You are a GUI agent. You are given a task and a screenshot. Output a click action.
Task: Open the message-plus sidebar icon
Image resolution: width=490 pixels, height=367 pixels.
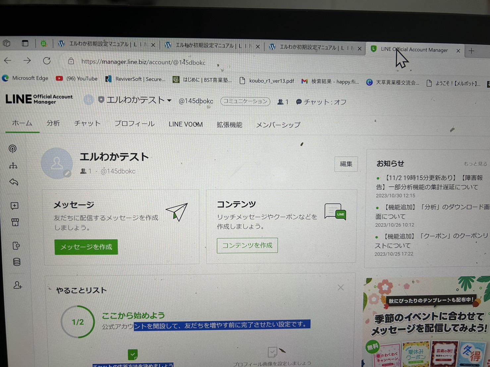click(15, 206)
